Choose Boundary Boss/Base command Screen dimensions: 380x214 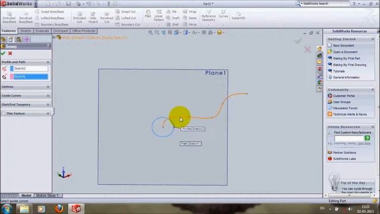[52, 24]
